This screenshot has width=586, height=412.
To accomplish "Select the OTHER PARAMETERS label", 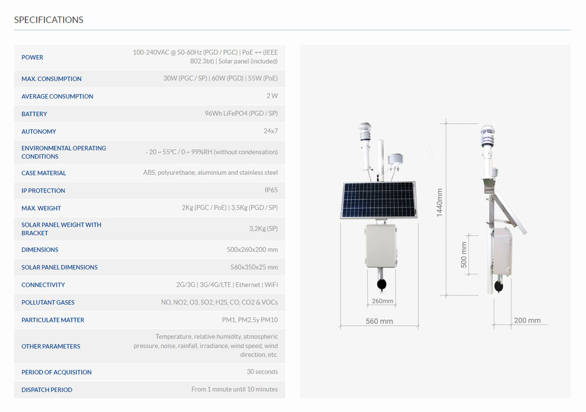I will (x=51, y=346).
